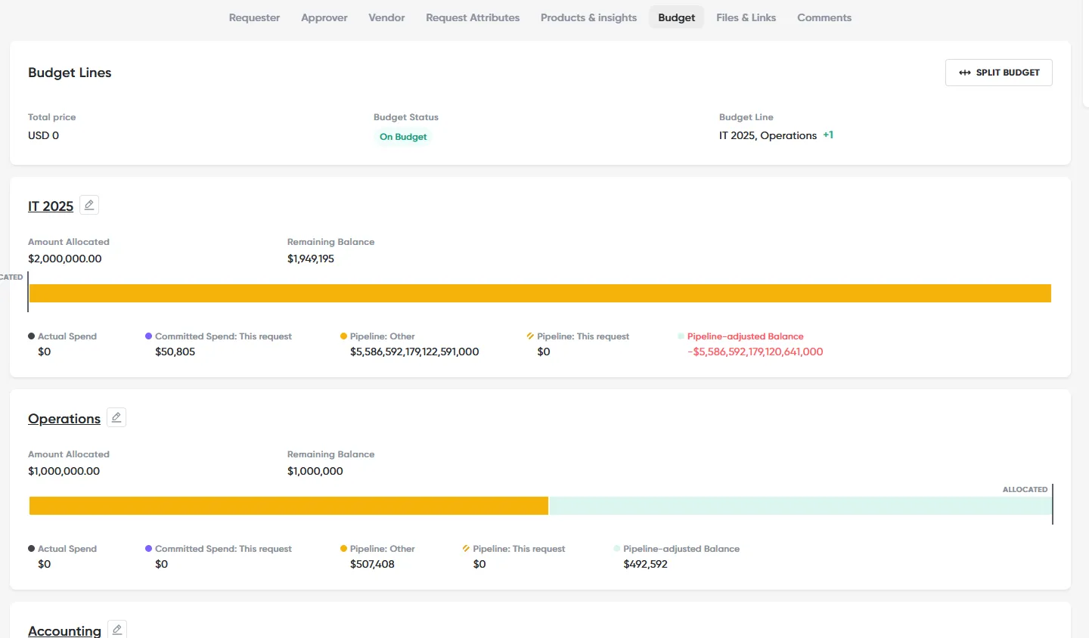Select Operations remaining balance $1,000,000
The image size is (1089, 638).
[315, 471]
